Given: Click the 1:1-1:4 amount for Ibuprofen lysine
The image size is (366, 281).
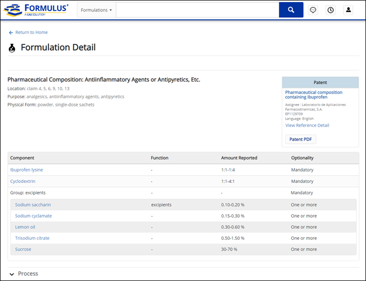Looking at the screenshot, I should [228, 170].
